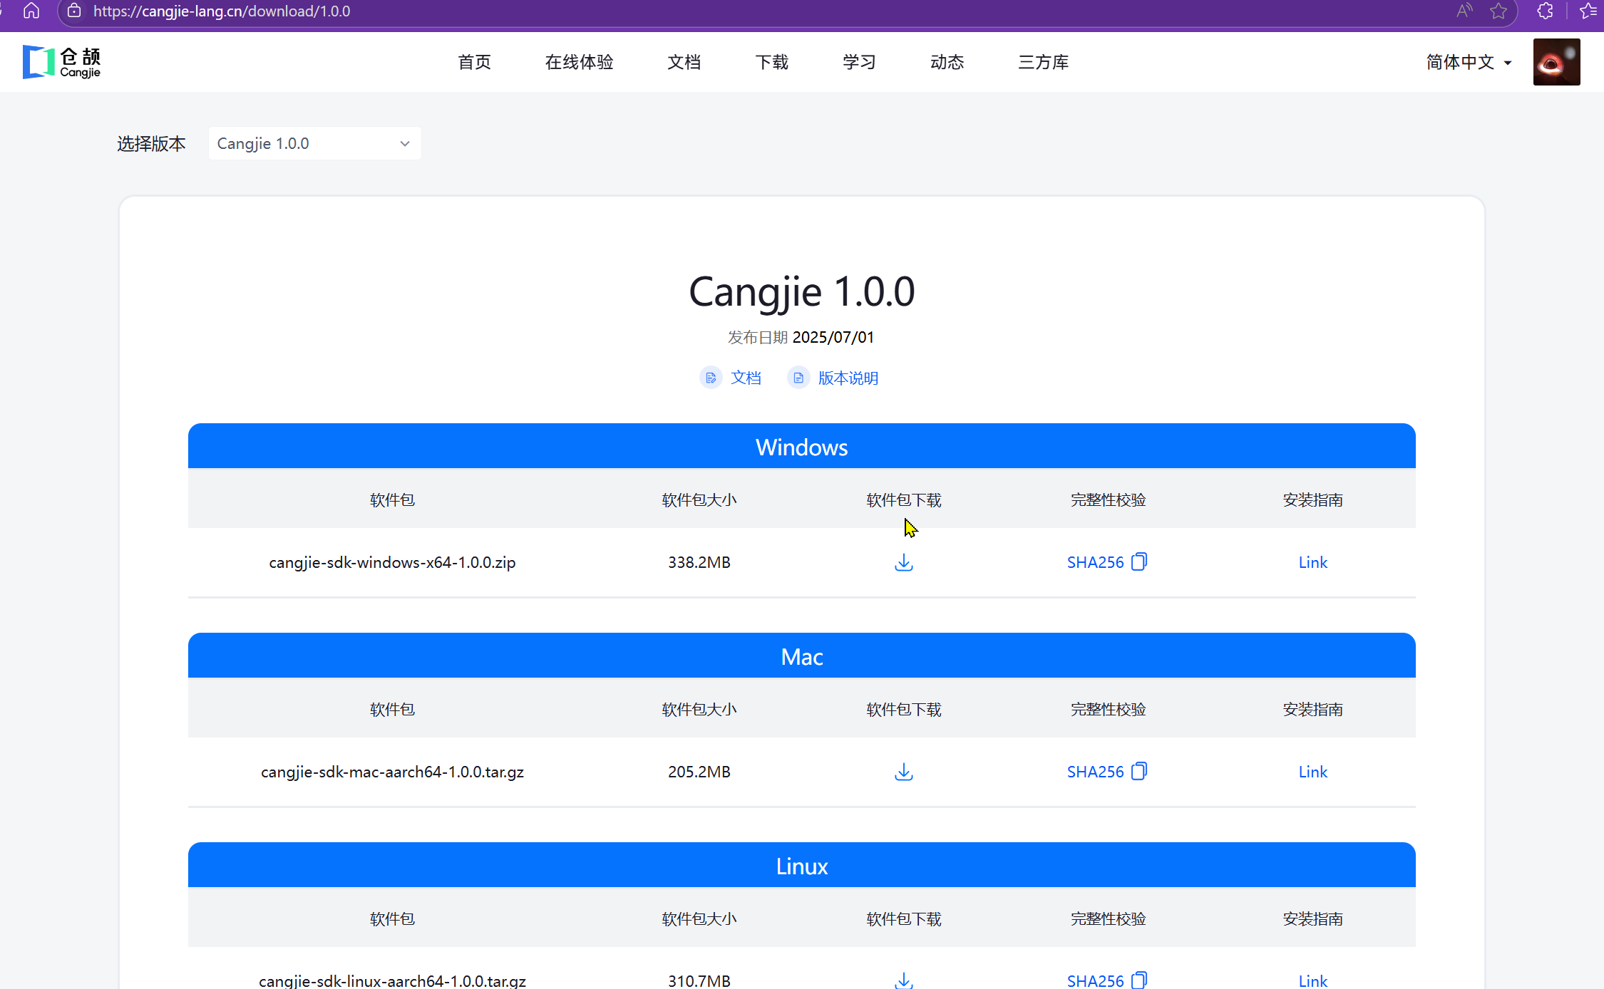Click the user avatar thumbnail

pyautogui.click(x=1556, y=62)
